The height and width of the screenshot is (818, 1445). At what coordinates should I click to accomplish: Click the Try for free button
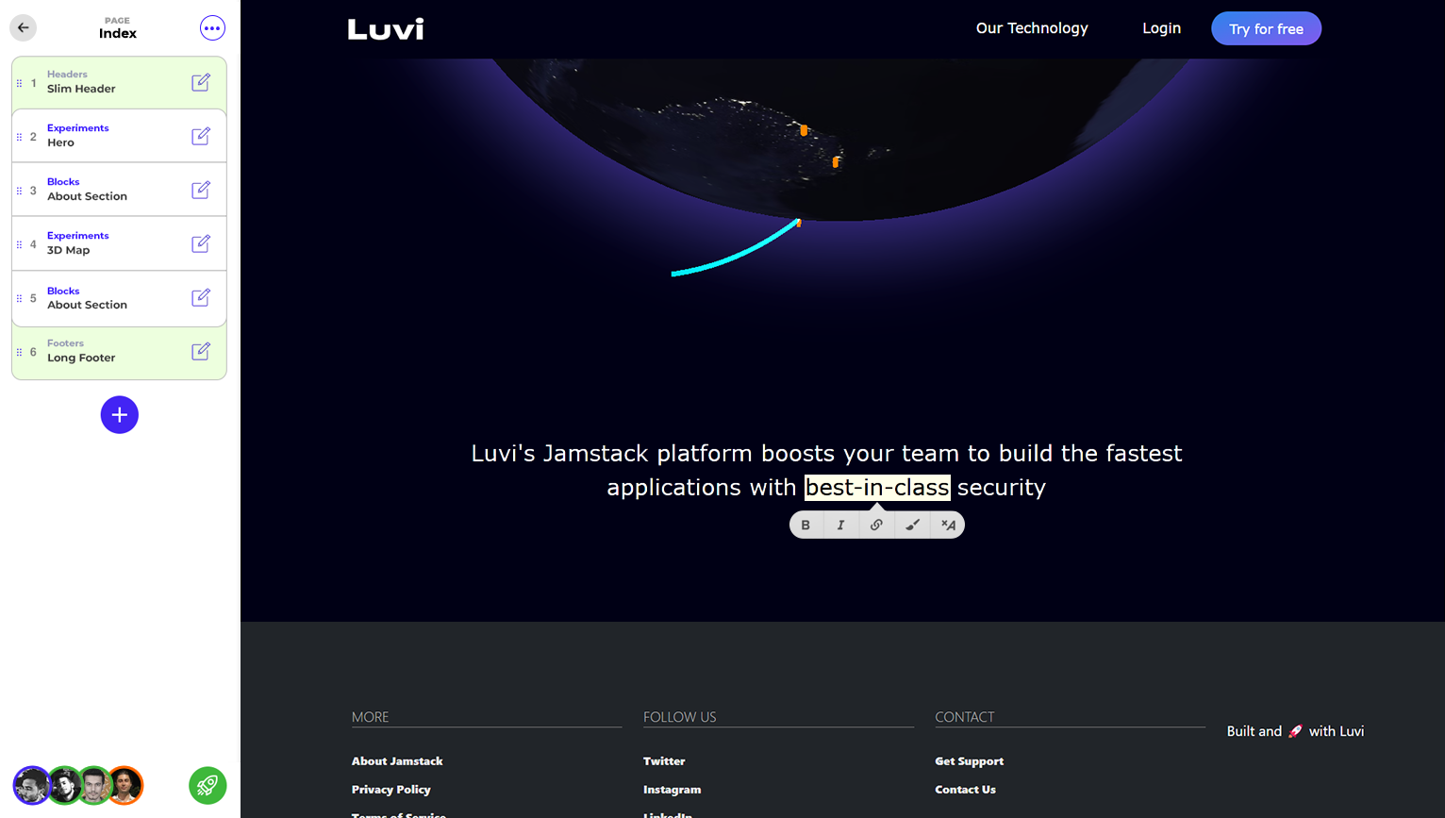coord(1266,28)
